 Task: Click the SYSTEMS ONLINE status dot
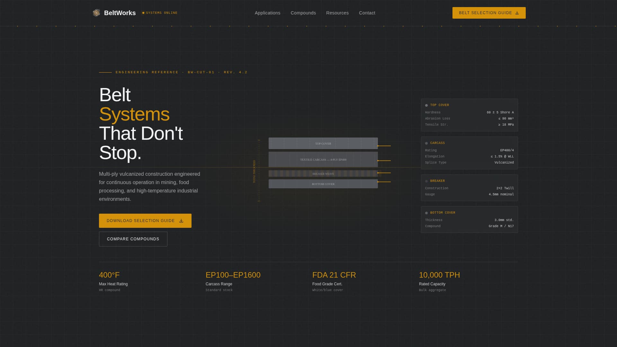(143, 13)
